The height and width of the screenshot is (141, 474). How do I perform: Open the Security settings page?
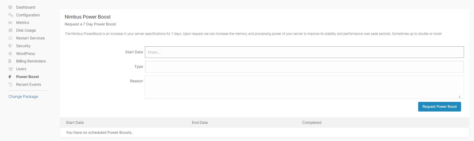pos(23,46)
